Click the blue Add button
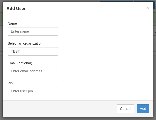 pos(143,109)
